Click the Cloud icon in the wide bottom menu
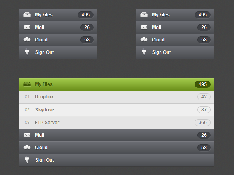The width and height of the screenshot is (234, 175). 27,147
